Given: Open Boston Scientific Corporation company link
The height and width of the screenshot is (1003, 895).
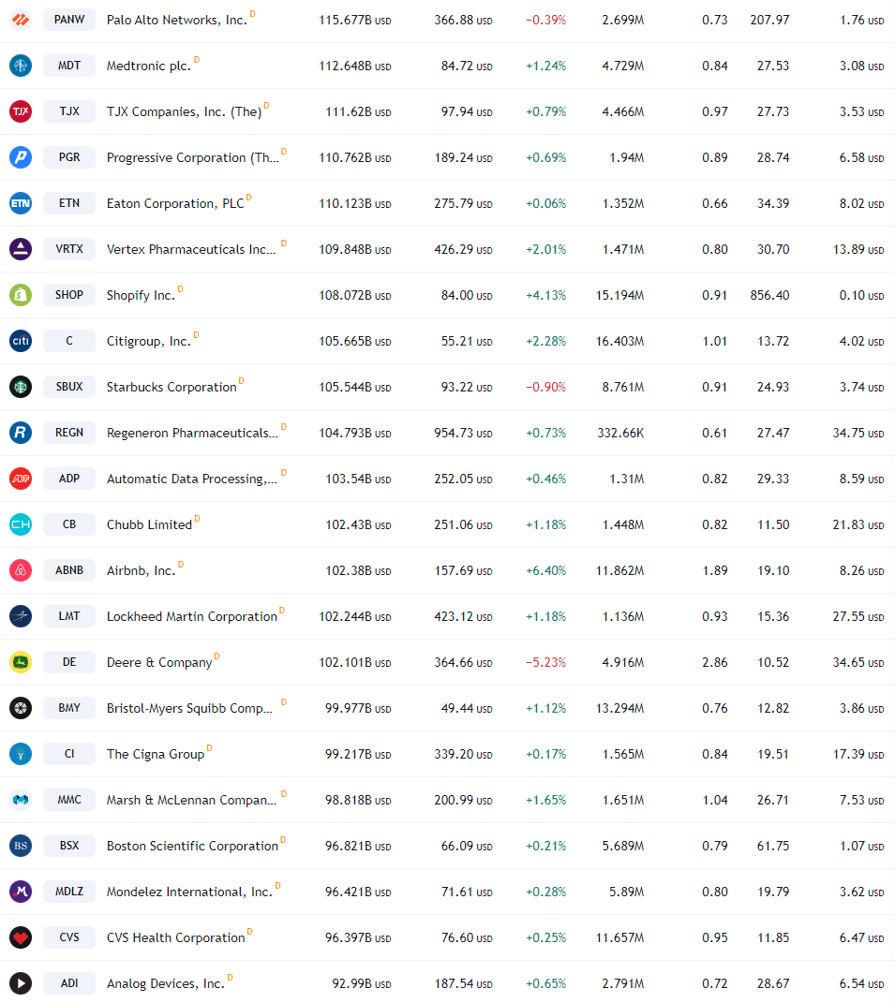Looking at the screenshot, I should click(x=193, y=847).
